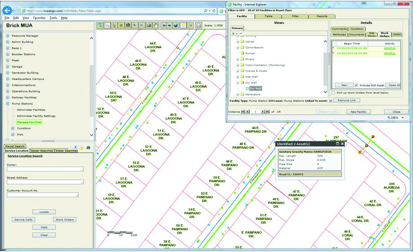Click the browser back arrow button
Viewport: 413px width, 252px height.
(8, 10)
